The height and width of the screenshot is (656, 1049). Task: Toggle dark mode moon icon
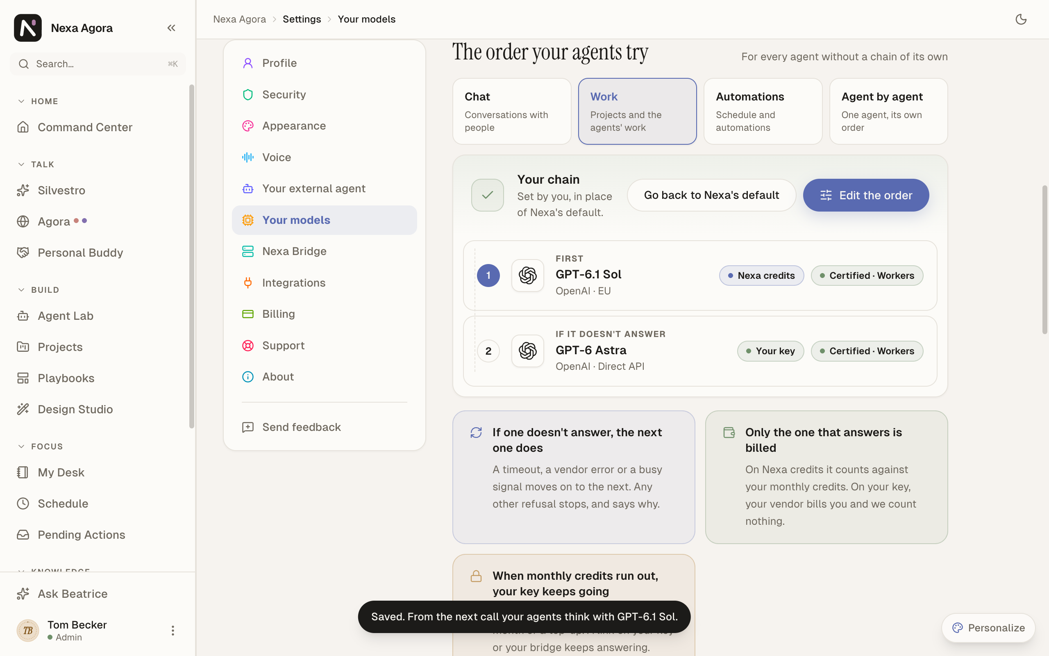pyautogui.click(x=1021, y=19)
